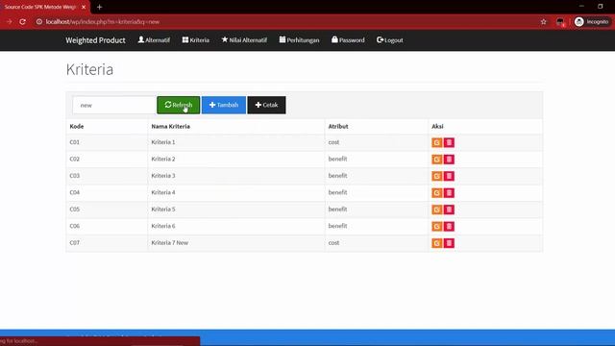
Task: Edit the C01 Kriteria 1 row
Action: tap(436, 142)
